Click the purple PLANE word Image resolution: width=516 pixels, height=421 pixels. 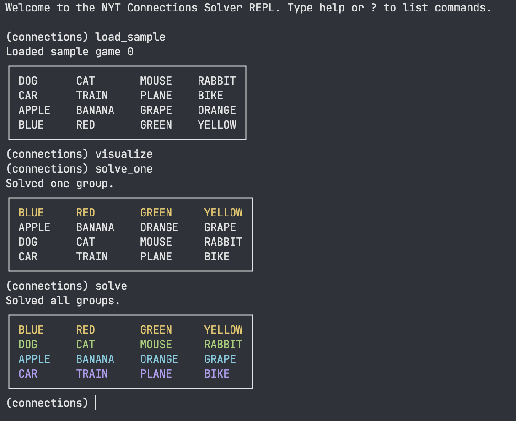coord(156,373)
